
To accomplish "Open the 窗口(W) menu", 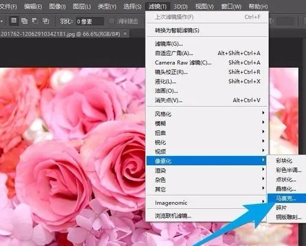I will click(x=231, y=7).
